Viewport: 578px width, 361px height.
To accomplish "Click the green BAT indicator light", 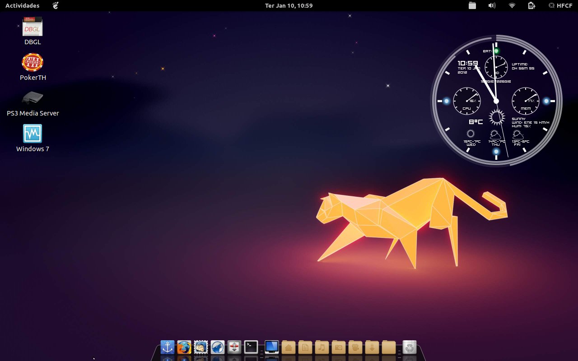I will click(496, 51).
